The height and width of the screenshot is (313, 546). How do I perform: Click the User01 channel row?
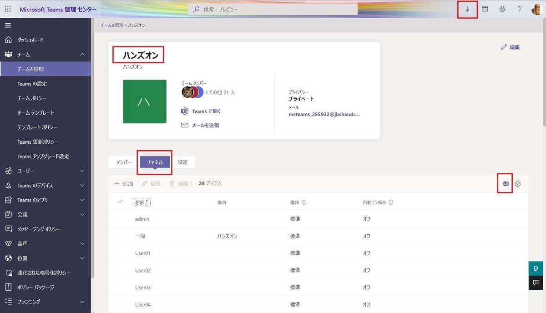coord(318,253)
